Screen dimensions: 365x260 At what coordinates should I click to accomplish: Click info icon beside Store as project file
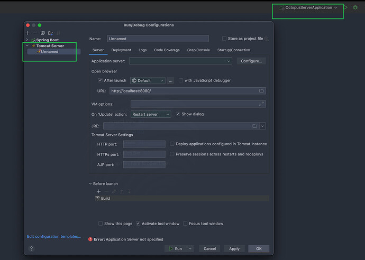coord(267,39)
